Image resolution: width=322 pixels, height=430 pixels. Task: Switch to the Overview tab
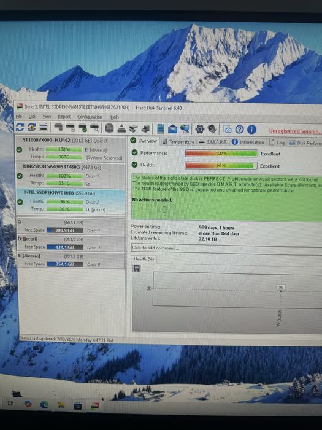[x=144, y=141]
